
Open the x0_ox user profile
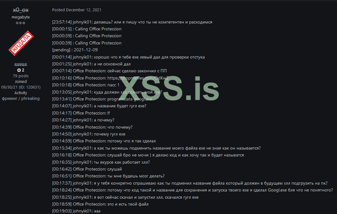21,10
